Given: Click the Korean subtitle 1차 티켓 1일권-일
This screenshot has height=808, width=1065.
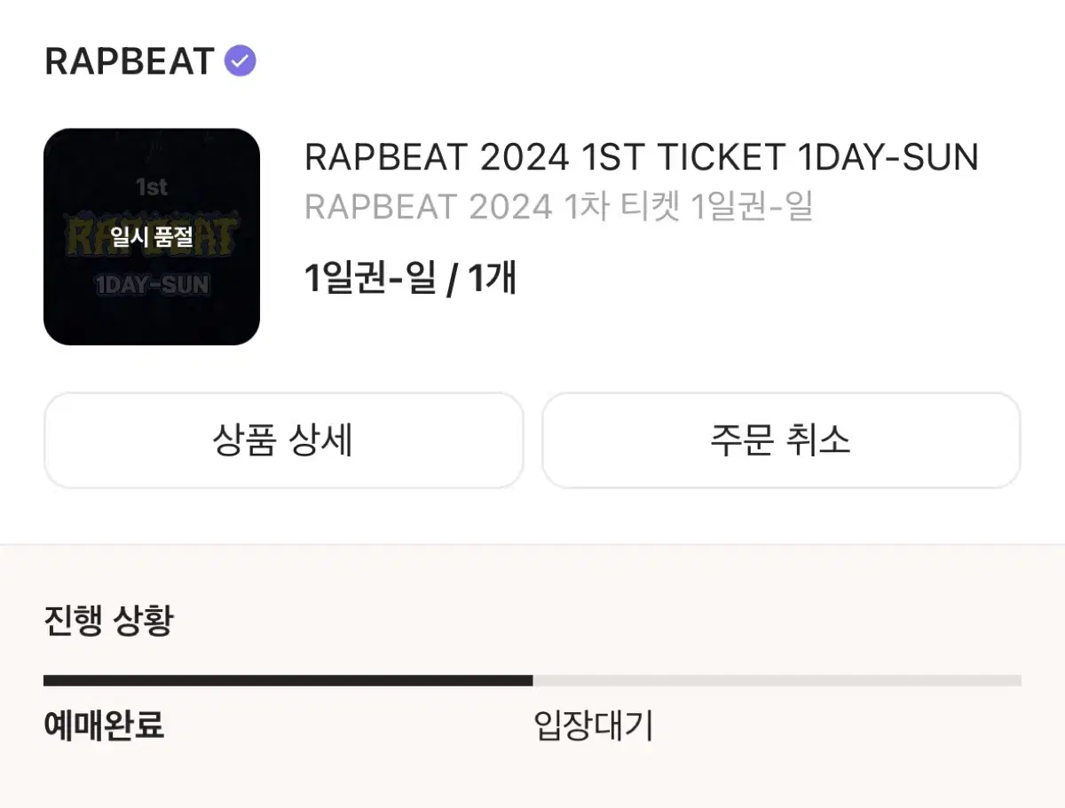Looking at the screenshot, I should [x=690, y=207].
